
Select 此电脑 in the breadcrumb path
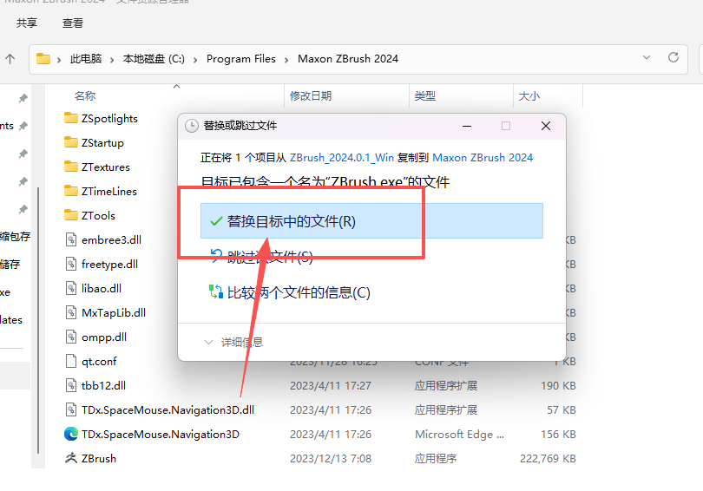(x=86, y=59)
